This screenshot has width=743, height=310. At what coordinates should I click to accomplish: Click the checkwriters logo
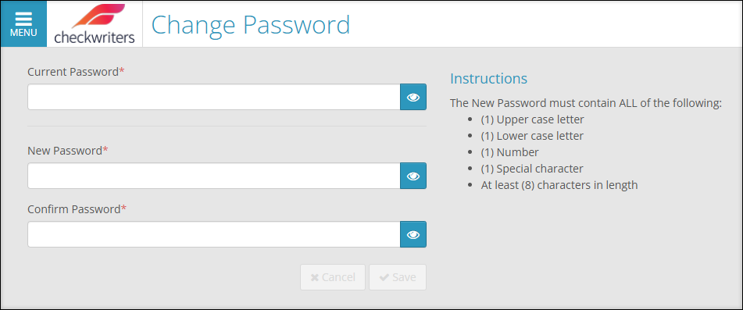pos(95,23)
